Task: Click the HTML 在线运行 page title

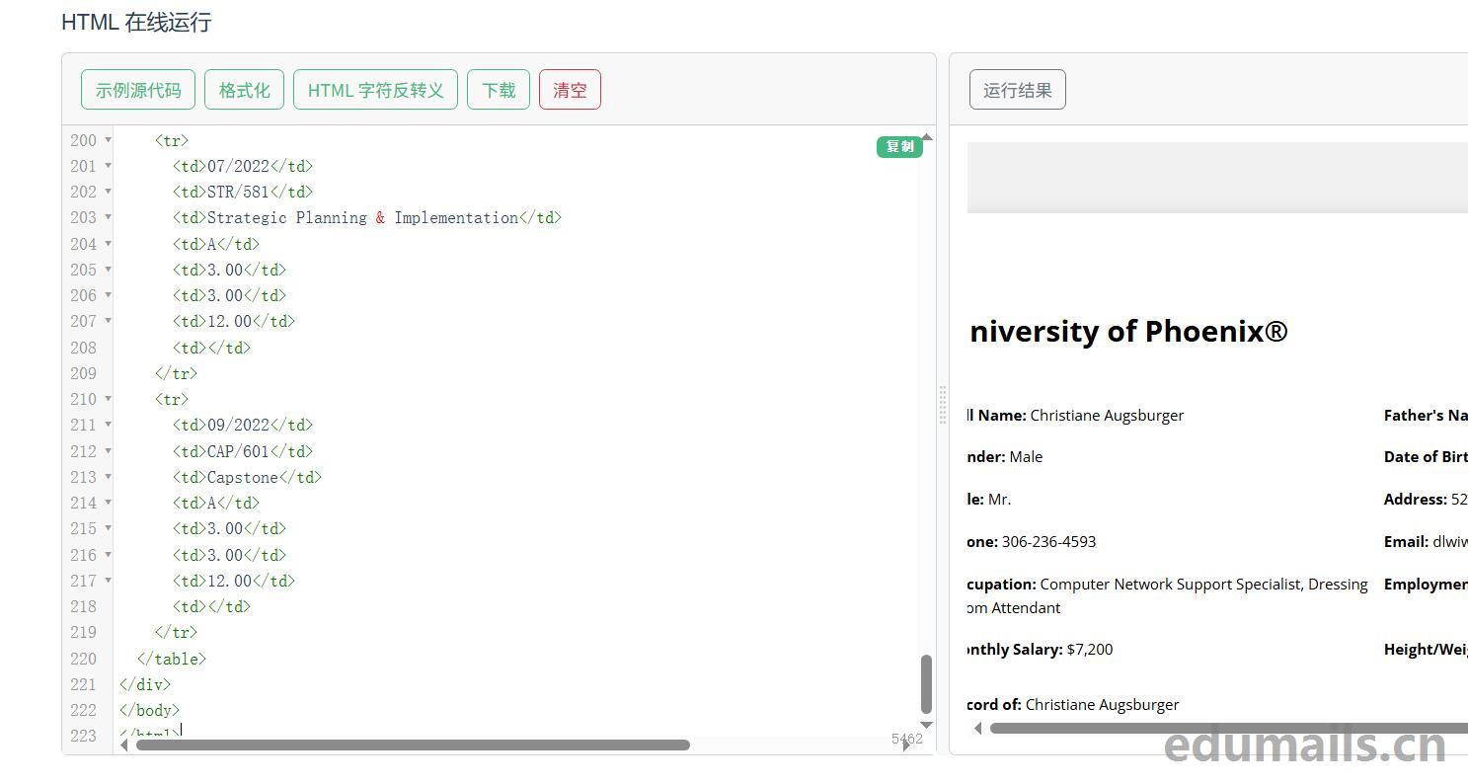Action: pos(136,22)
